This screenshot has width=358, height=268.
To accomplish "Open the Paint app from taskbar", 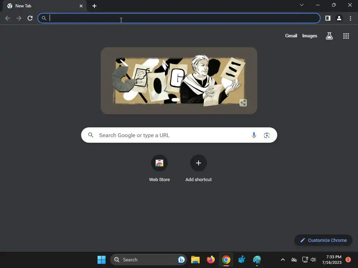I will click(x=257, y=260).
